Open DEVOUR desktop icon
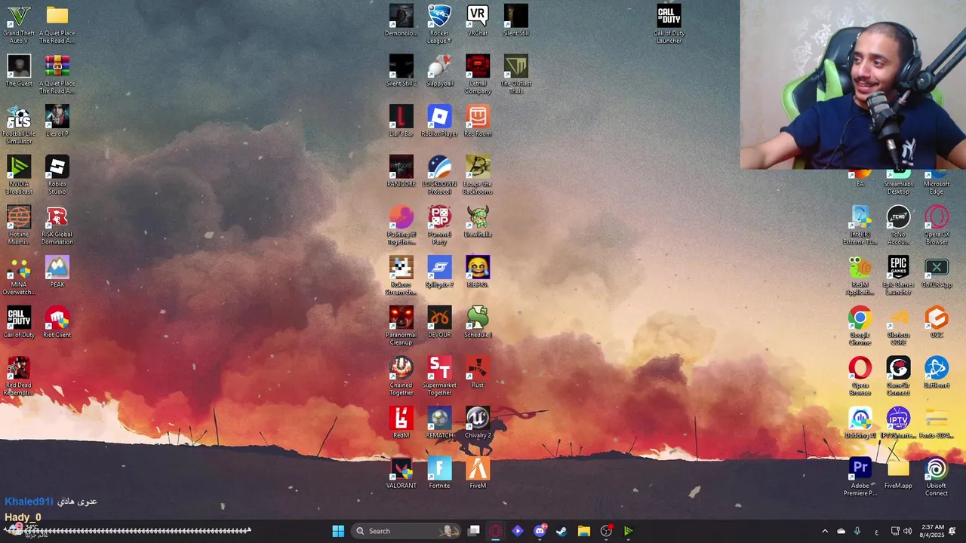Screen dimensions: 966x543 tap(439, 322)
